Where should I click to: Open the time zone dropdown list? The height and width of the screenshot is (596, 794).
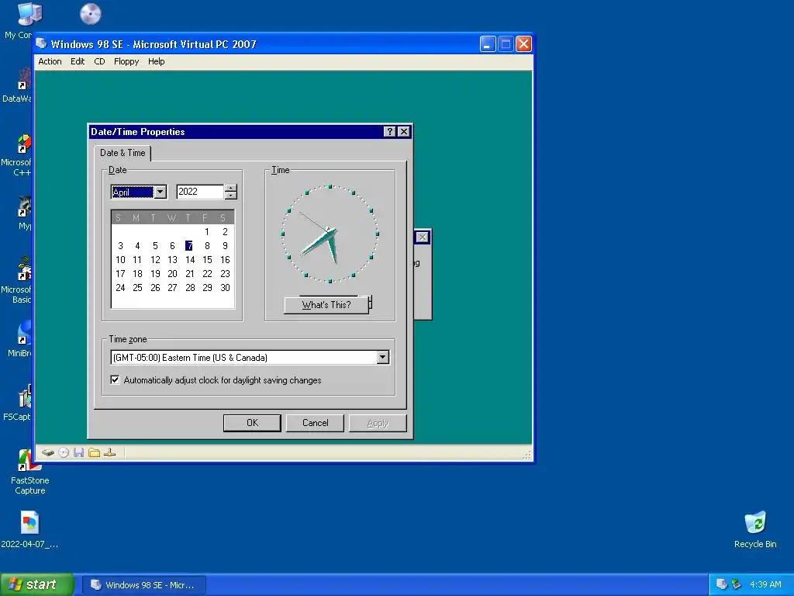pos(383,357)
